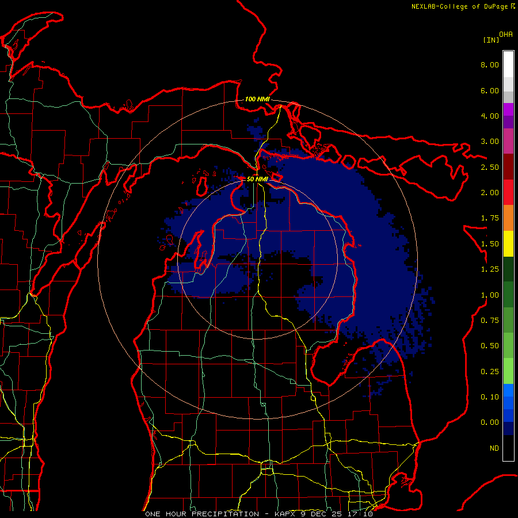This screenshot has height=518, width=518.
Task: Click the 50 NMI range ring label
Action: [x=257, y=179]
